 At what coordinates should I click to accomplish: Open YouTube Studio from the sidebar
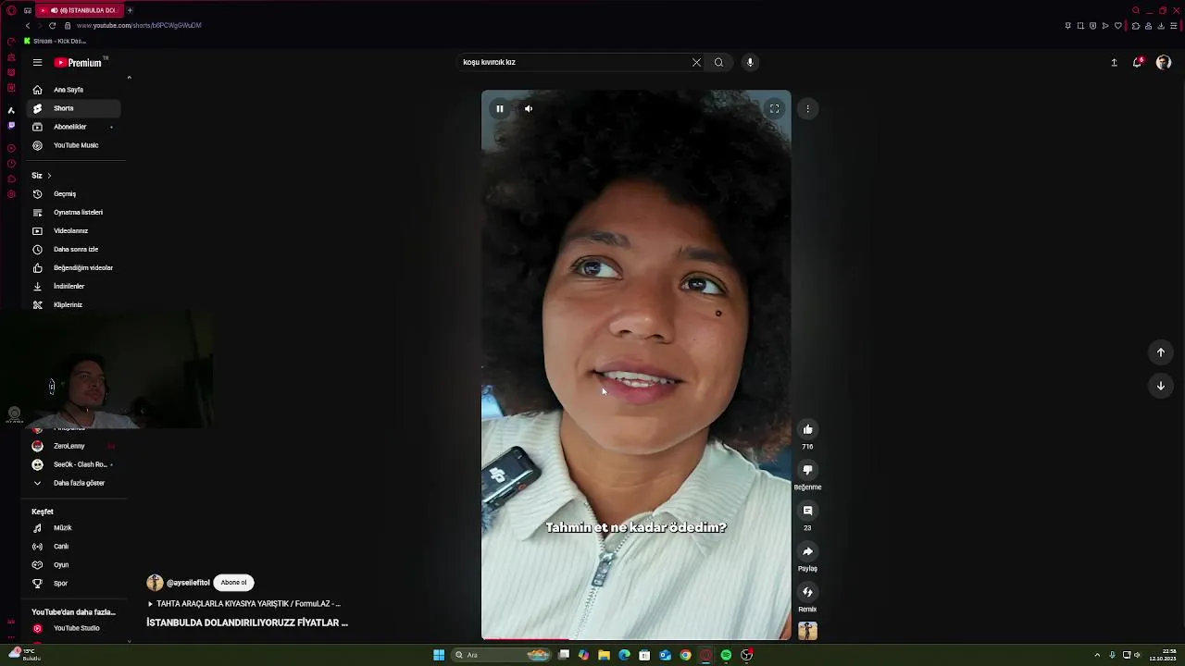tap(72, 628)
